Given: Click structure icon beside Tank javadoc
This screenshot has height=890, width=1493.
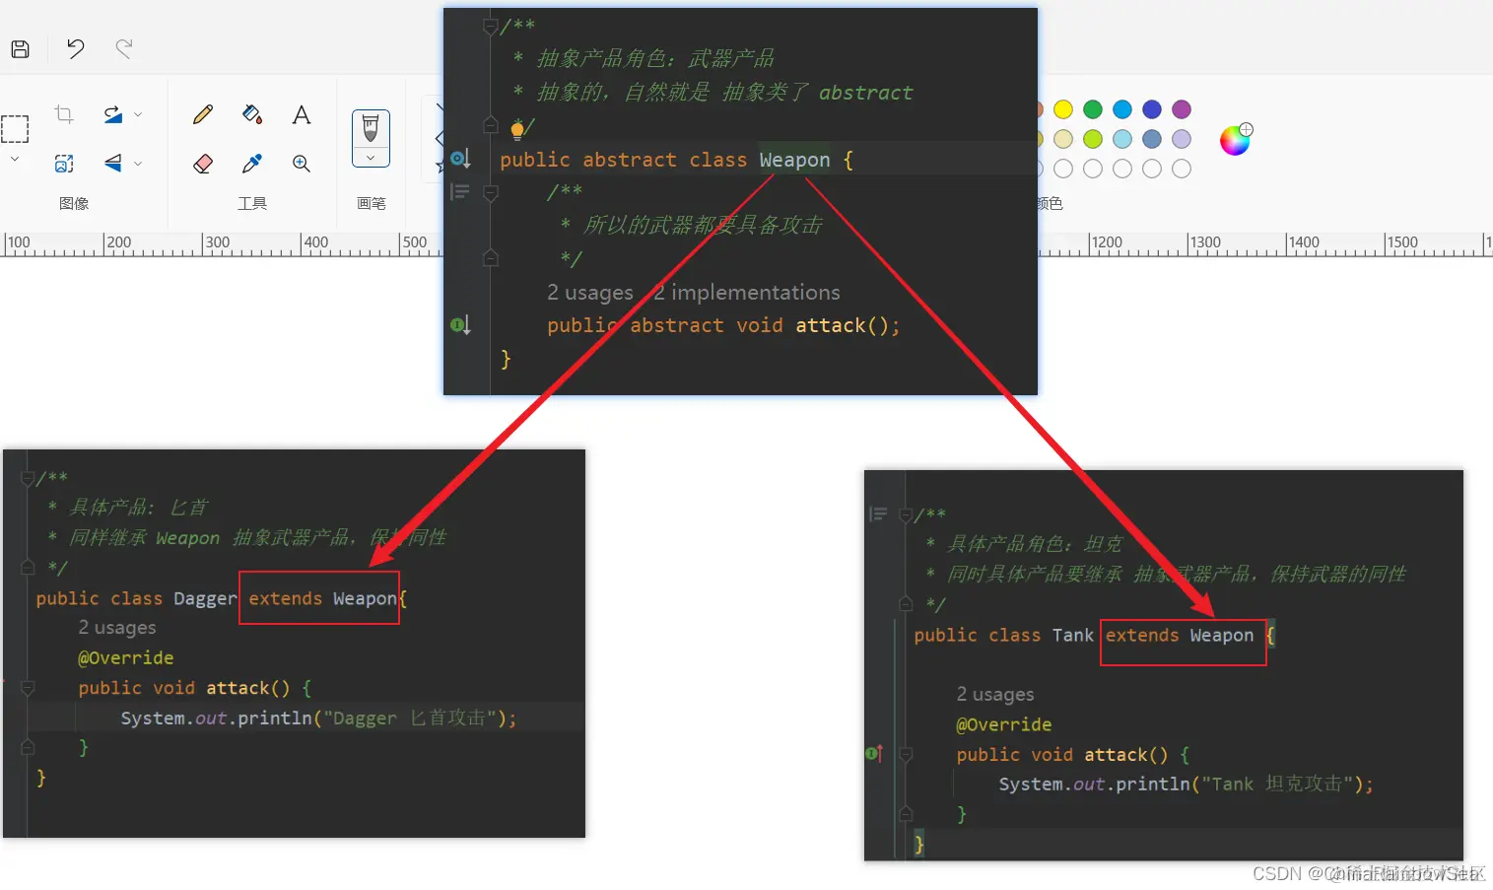Looking at the screenshot, I should (x=878, y=513).
